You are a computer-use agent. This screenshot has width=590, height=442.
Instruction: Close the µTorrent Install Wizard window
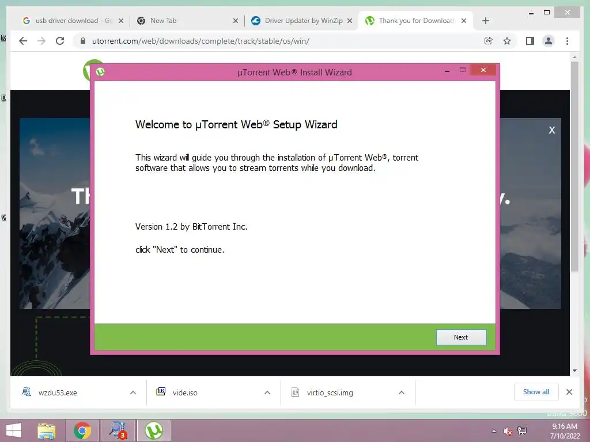483,70
